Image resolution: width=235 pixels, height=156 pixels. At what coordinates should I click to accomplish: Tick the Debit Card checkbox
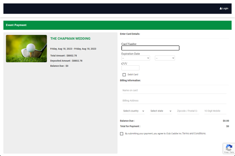124,75
